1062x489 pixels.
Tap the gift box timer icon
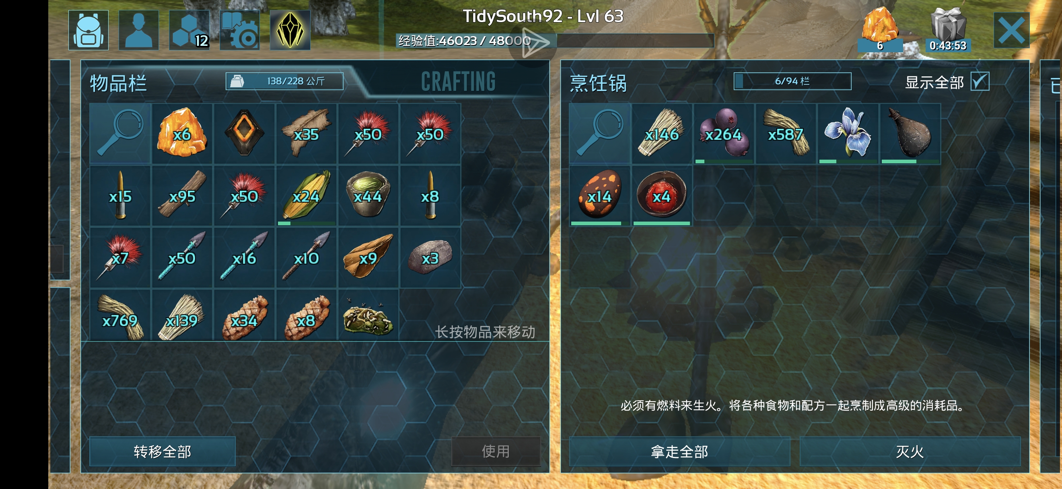click(948, 30)
